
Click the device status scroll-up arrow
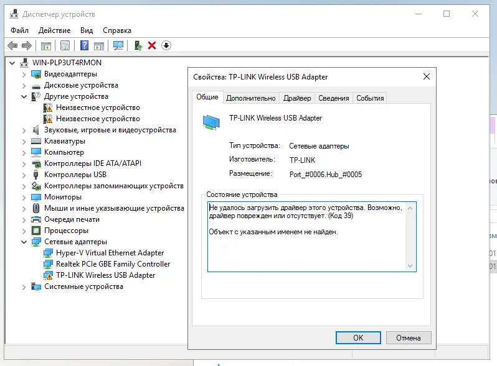pyautogui.click(x=410, y=208)
